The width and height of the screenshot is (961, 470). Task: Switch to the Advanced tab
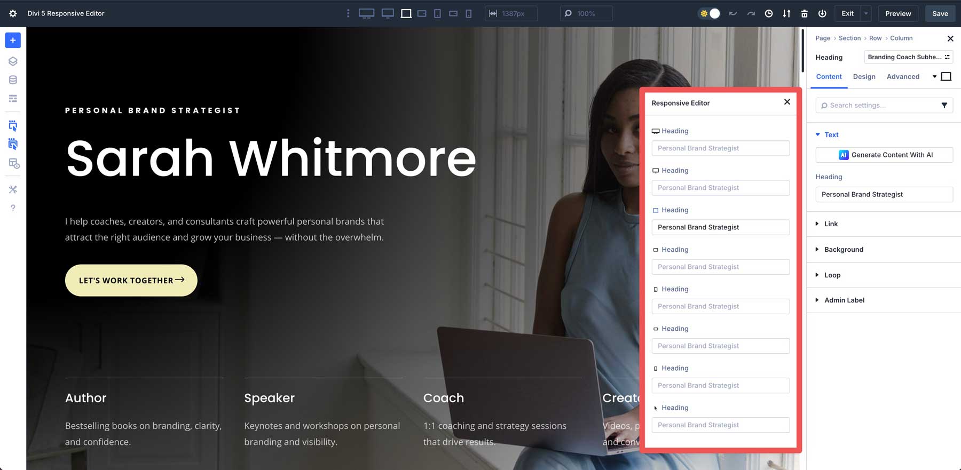coord(903,77)
